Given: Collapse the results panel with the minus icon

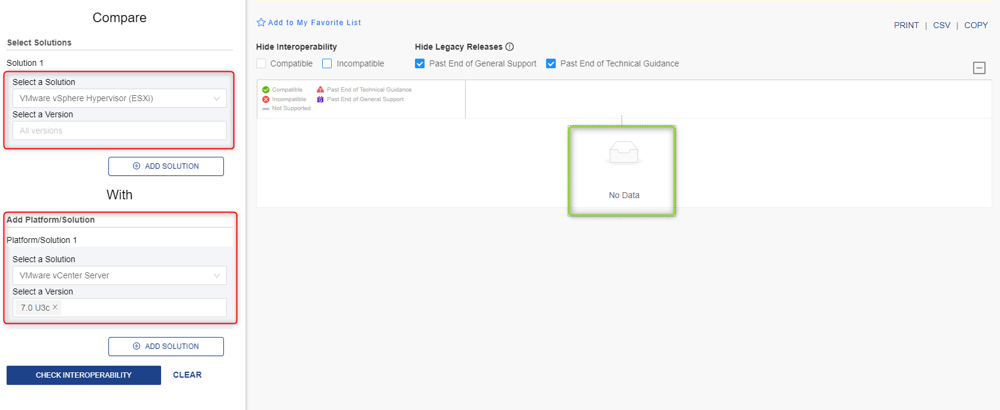Looking at the screenshot, I should [x=979, y=68].
